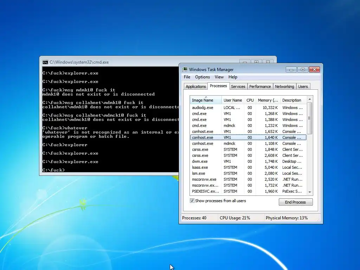The width and height of the screenshot is (360, 270).
Task: Open the Help menu
Action: point(233,77)
